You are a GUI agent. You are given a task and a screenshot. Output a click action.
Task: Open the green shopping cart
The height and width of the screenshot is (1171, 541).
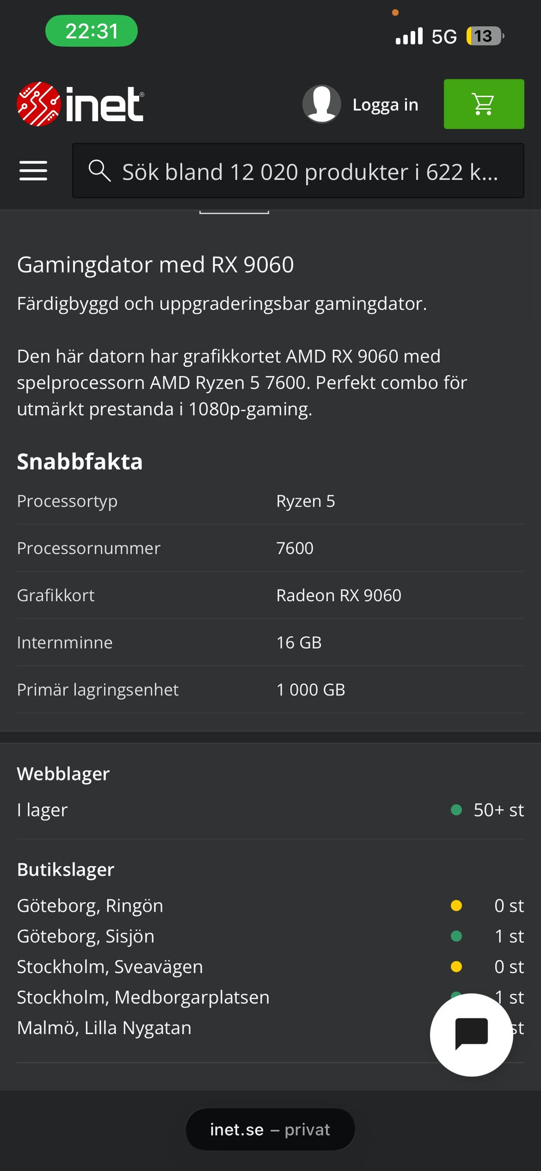pos(484,104)
